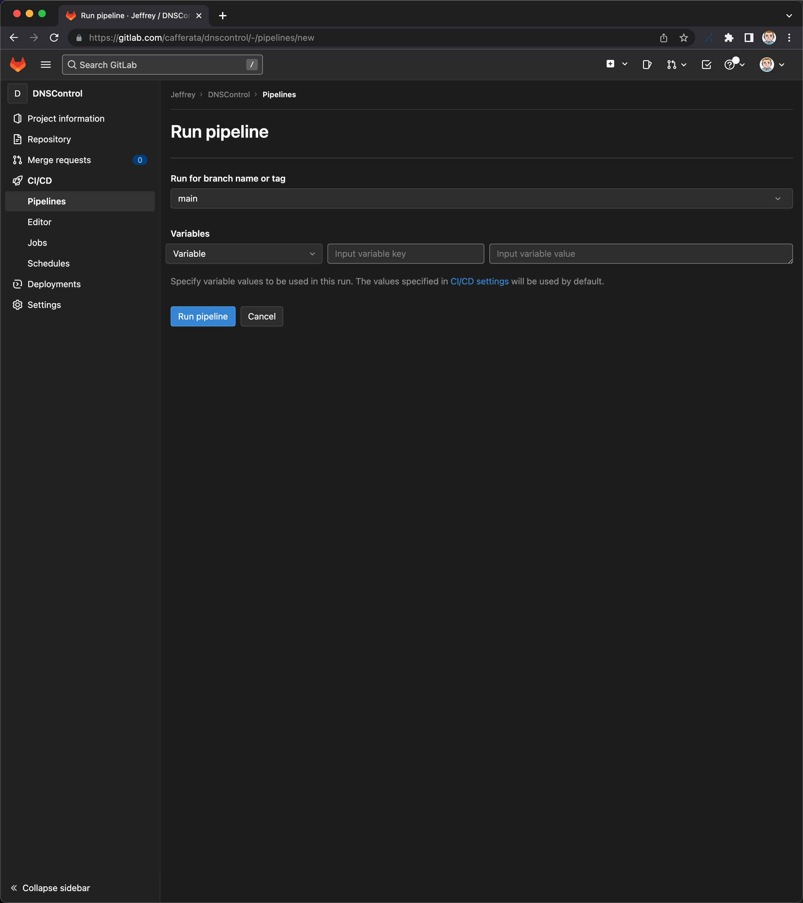Open the notifications bell icon
This screenshot has width=803, height=903.
click(706, 64)
